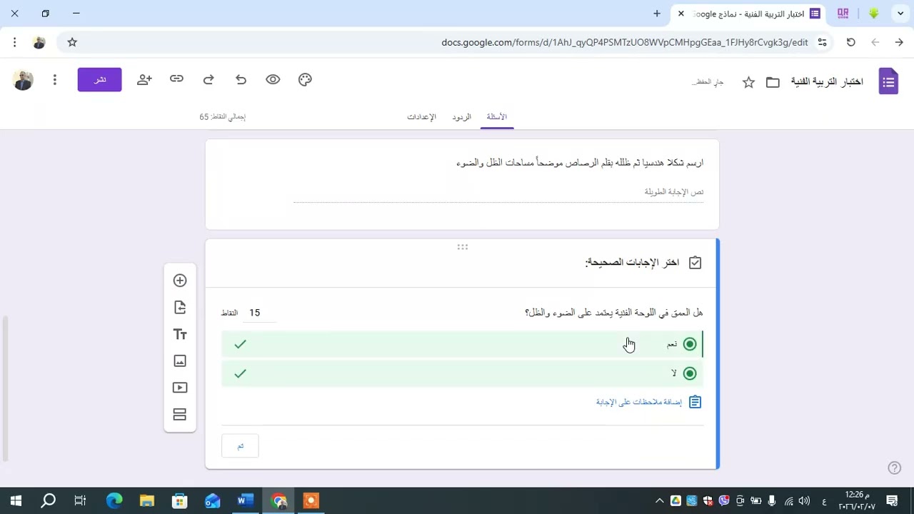Switch to the الأسئلة questions tab

(497, 116)
